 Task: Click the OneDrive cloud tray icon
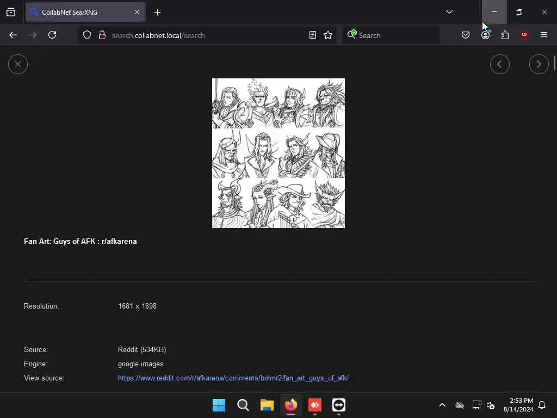click(460, 405)
